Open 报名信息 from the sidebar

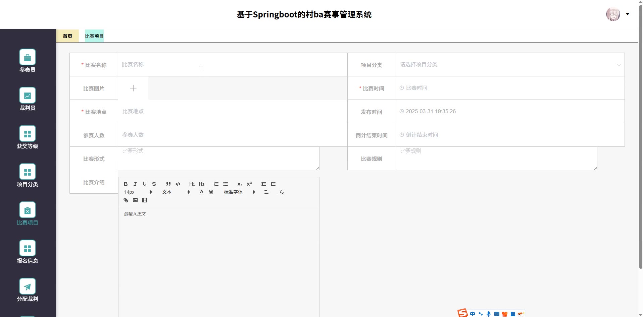(28, 252)
